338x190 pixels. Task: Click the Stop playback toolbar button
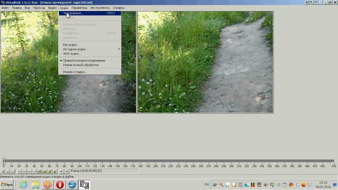point(3,172)
